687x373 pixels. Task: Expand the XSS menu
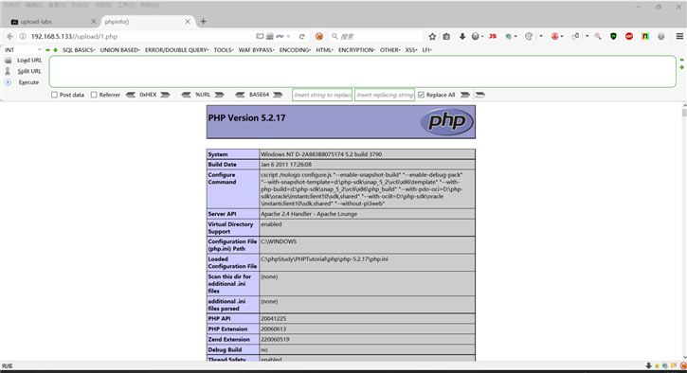pos(411,50)
